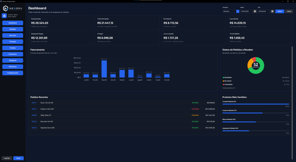
Task: Click the Mar/26 bar in Faturamento chart
Action: coord(104,69)
